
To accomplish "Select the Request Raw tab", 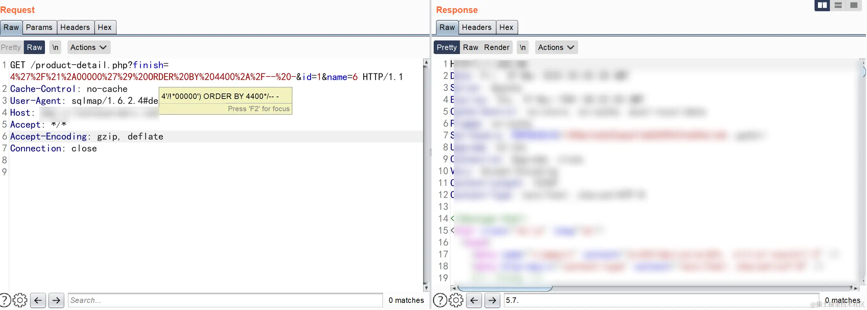I will (11, 27).
